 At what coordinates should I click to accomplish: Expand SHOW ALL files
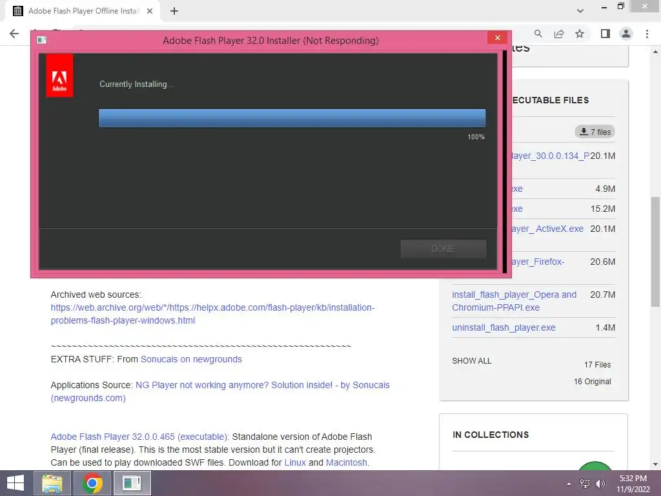(472, 361)
